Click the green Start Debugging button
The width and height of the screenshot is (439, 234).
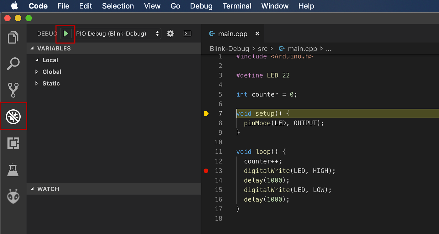(66, 34)
